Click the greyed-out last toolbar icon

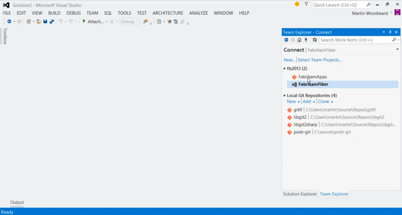point(182,22)
